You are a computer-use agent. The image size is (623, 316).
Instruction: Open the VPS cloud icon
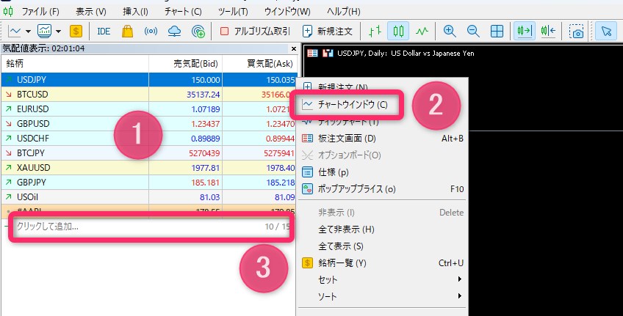174,31
